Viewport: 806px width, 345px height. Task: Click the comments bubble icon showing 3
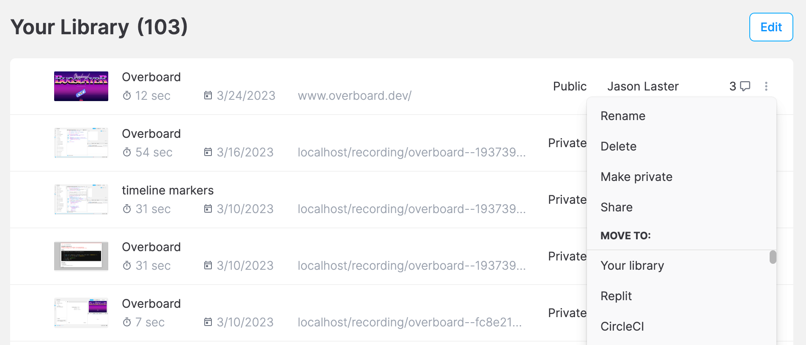pos(745,86)
